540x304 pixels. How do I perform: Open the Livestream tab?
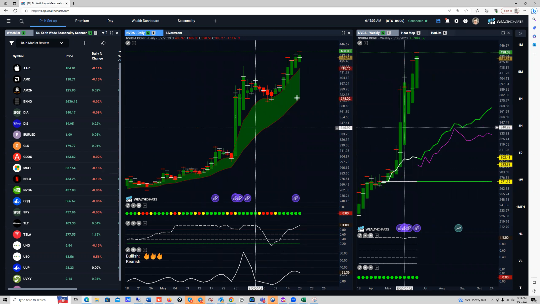coord(174,33)
